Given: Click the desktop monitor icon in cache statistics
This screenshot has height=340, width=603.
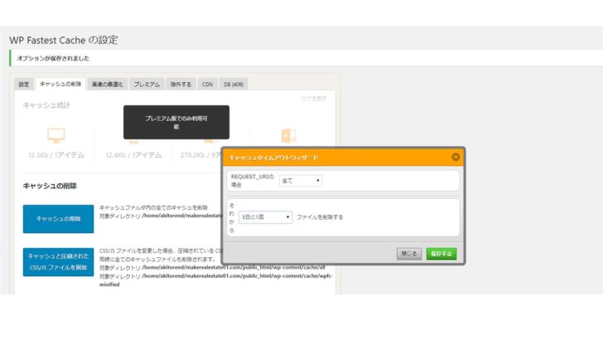Looking at the screenshot, I should click(55, 135).
